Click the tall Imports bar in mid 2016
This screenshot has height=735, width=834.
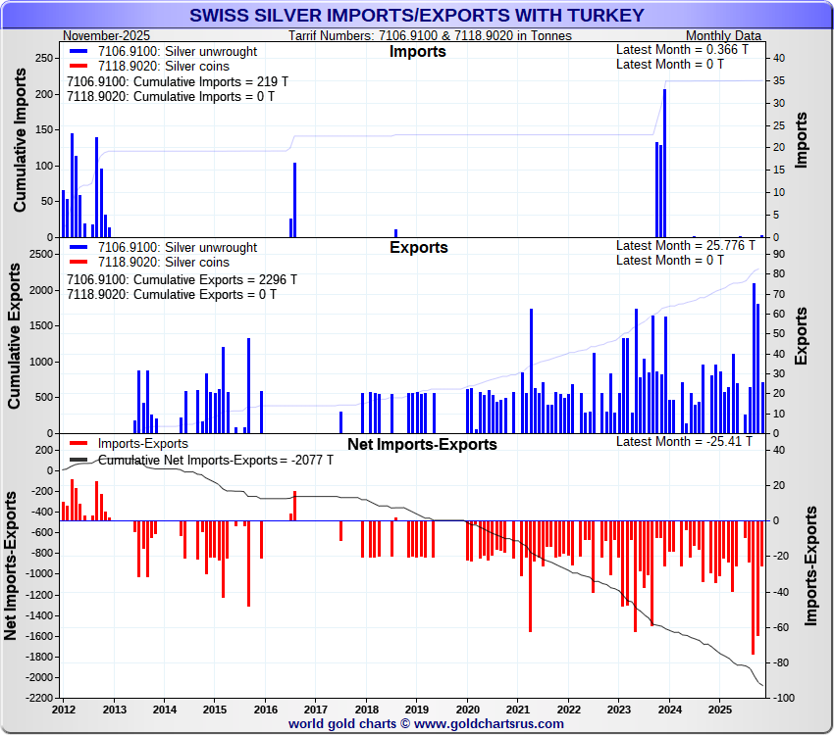click(x=294, y=200)
